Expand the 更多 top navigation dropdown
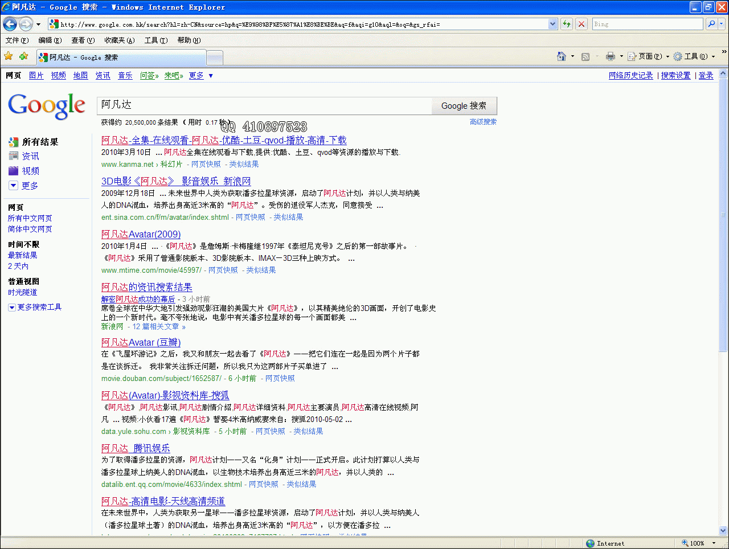Screen dimensions: 729x549 [201, 75]
